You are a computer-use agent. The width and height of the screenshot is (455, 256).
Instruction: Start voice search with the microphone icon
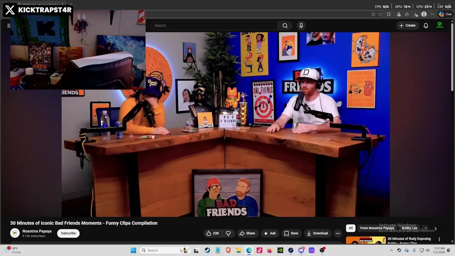301,26
